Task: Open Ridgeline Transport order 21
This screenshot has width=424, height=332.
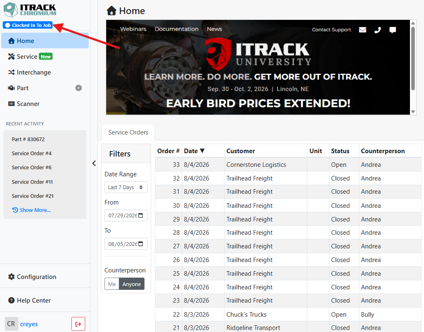Action: pos(288,327)
